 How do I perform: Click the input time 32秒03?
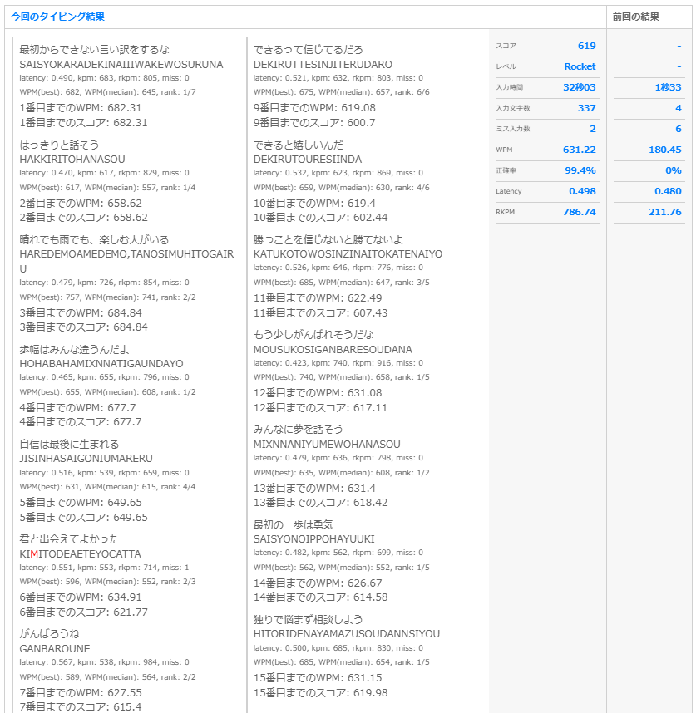(579, 87)
